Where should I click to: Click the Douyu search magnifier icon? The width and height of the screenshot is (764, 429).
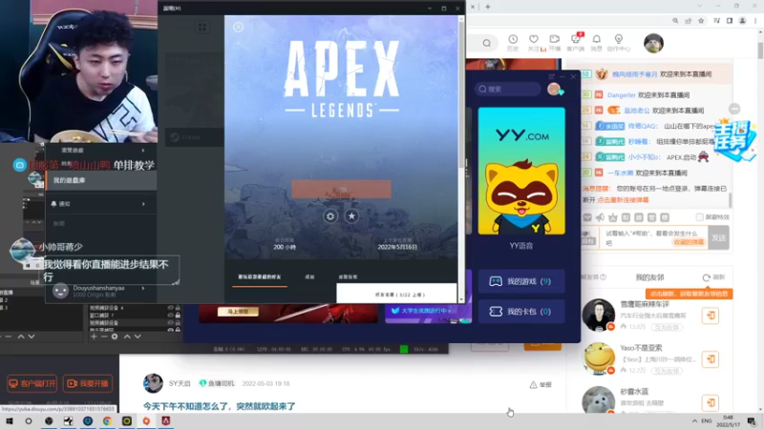pos(487,43)
